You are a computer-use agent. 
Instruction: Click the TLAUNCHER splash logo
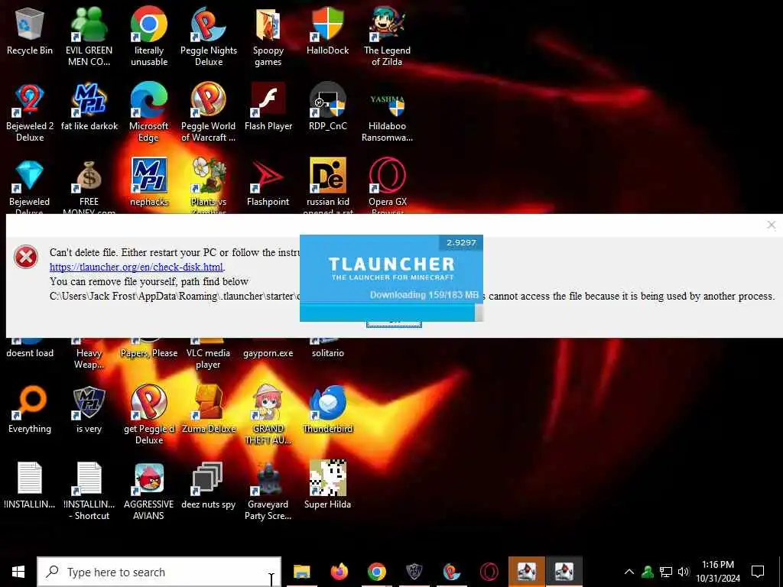point(391,264)
